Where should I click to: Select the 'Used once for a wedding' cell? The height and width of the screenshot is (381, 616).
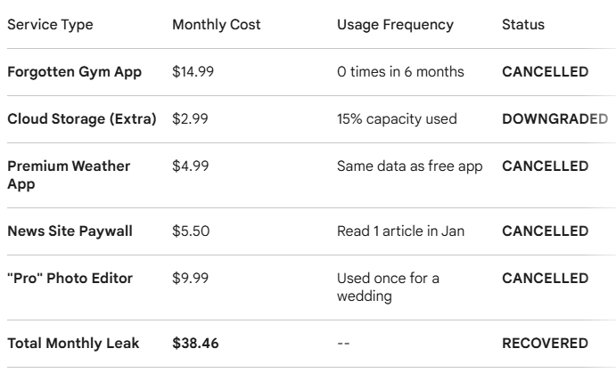point(388,287)
